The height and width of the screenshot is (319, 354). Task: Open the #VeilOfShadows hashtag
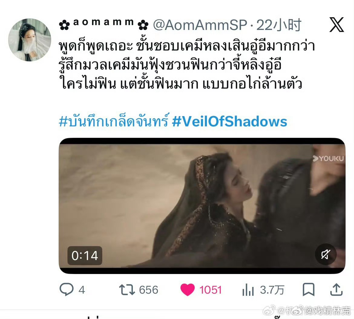click(229, 121)
